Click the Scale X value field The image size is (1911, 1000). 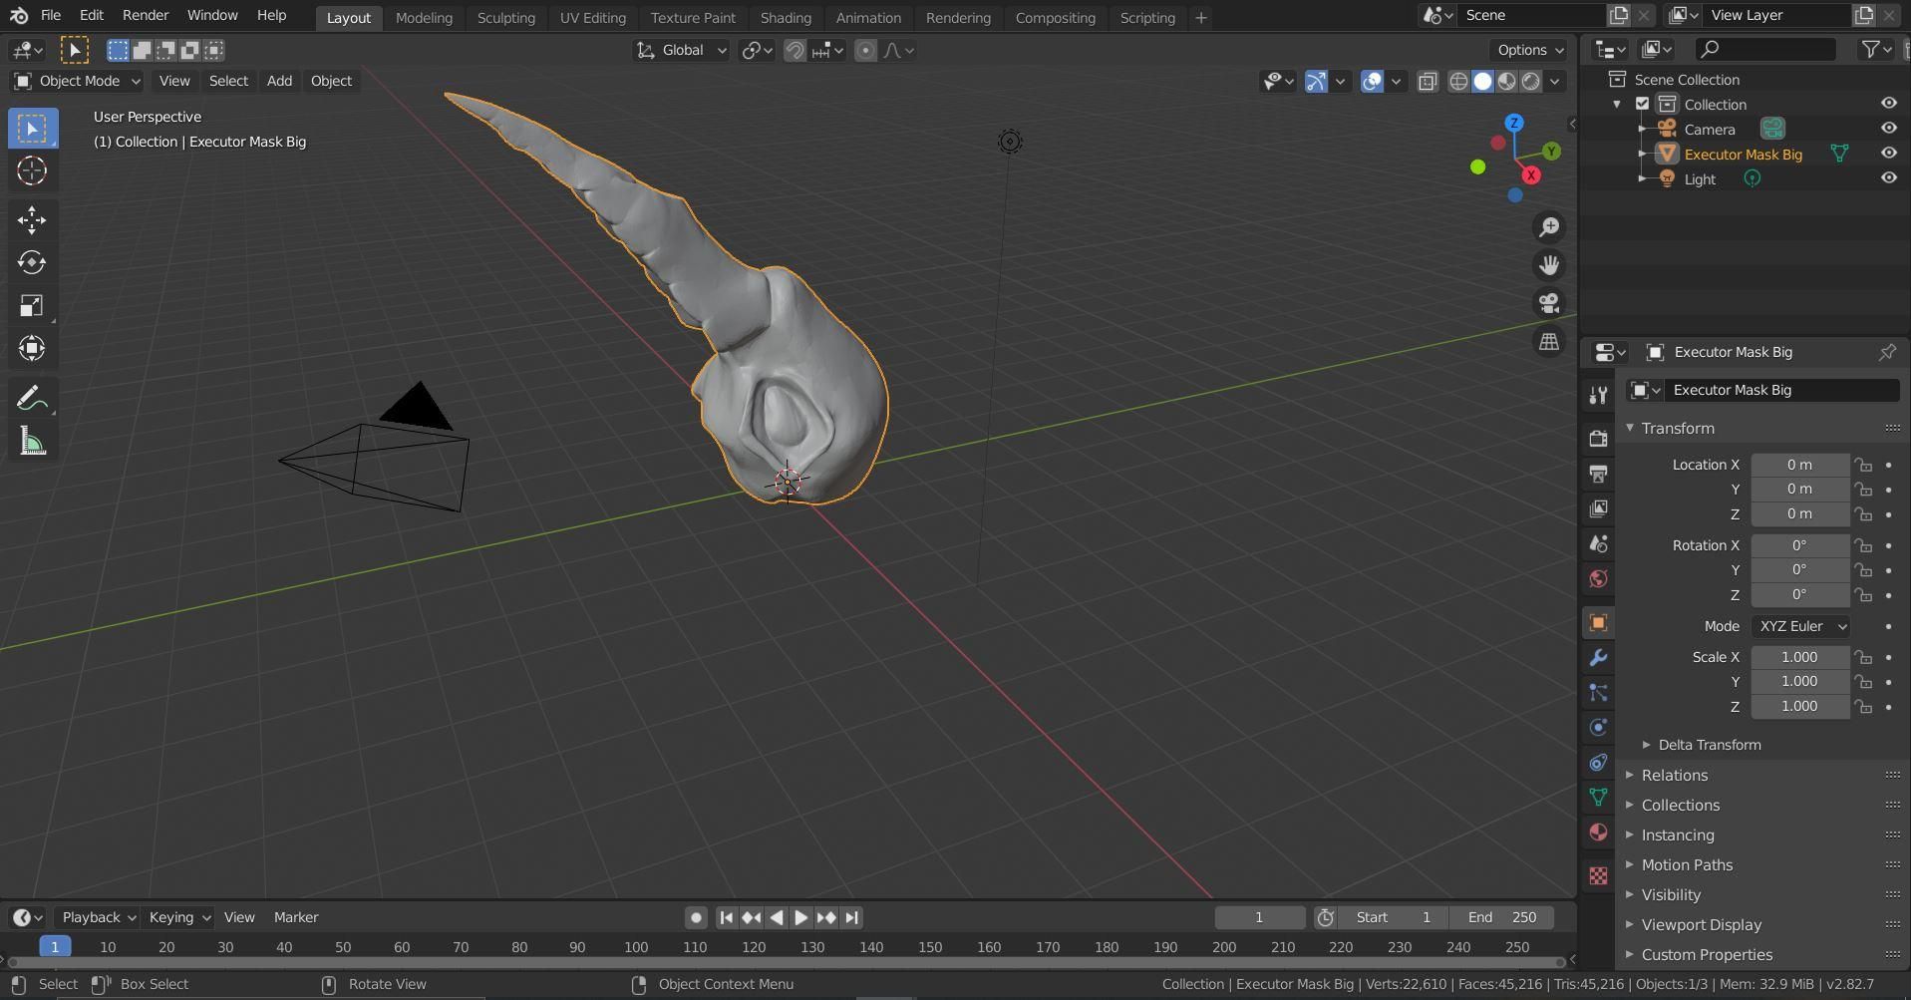pos(1799,657)
